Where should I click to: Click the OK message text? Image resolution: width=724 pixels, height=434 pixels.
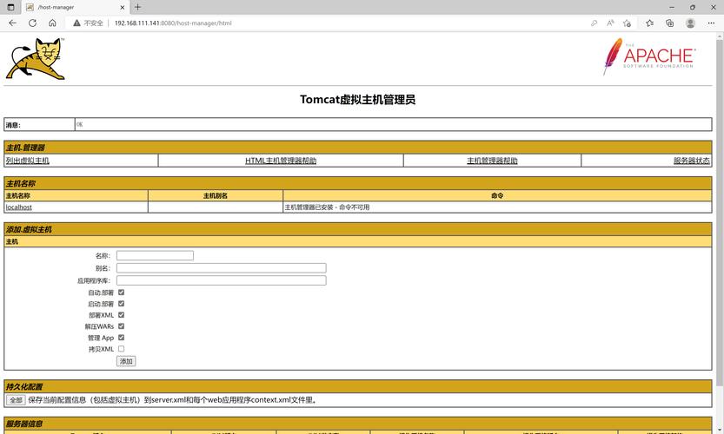point(79,124)
